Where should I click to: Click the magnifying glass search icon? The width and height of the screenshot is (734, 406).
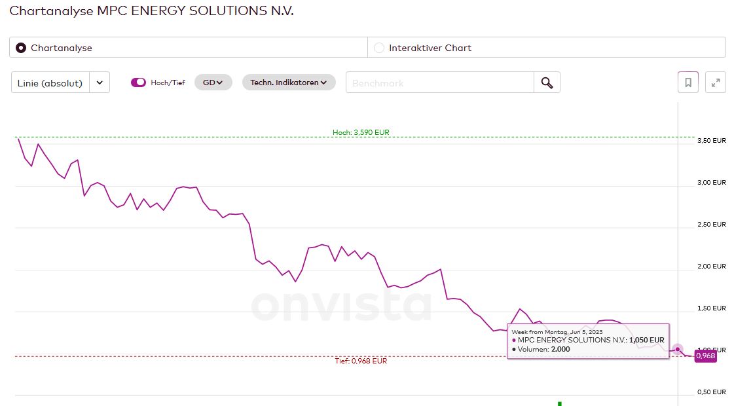click(547, 83)
